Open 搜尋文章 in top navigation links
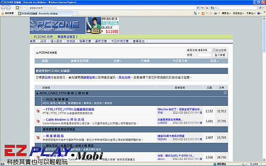Image resolution: width=266 pixels, height=166 pixels. [x=85, y=41]
